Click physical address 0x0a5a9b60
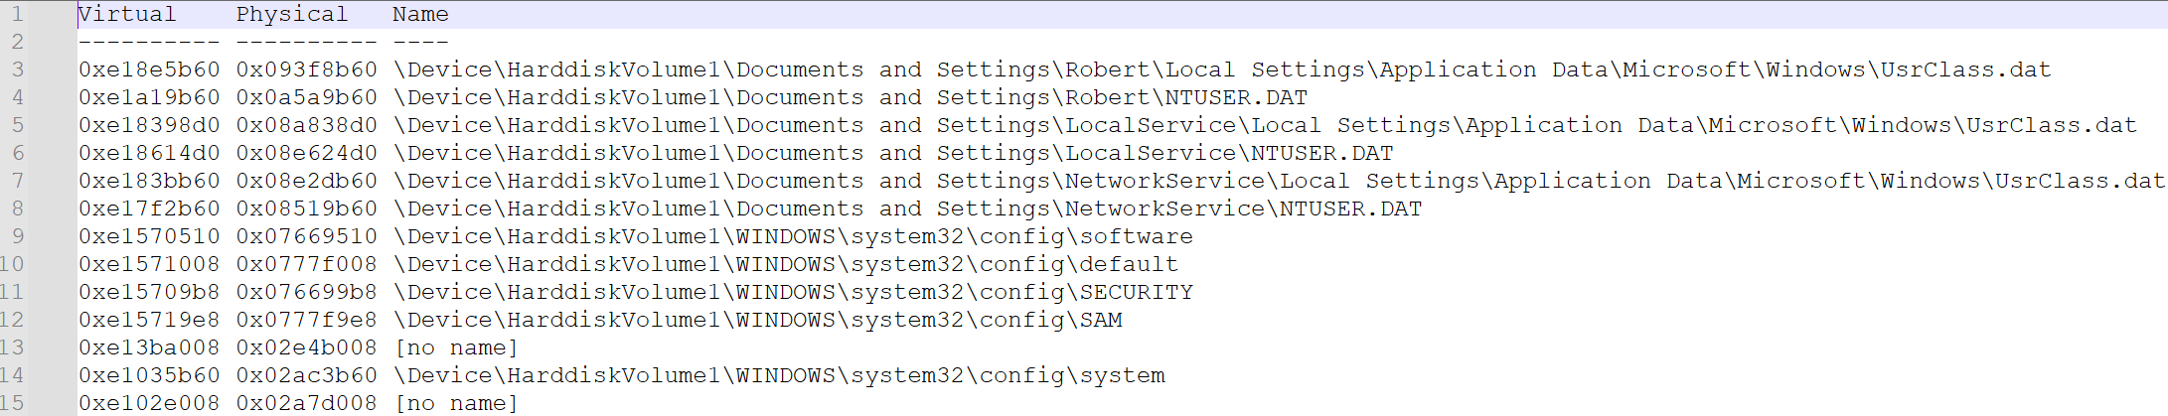This screenshot has height=416, width=2168. pyautogui.click(x=307, y=97)
